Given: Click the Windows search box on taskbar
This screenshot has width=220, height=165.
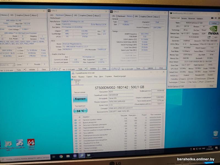Looking at the screenshot, I should click(x=25, y=158).
